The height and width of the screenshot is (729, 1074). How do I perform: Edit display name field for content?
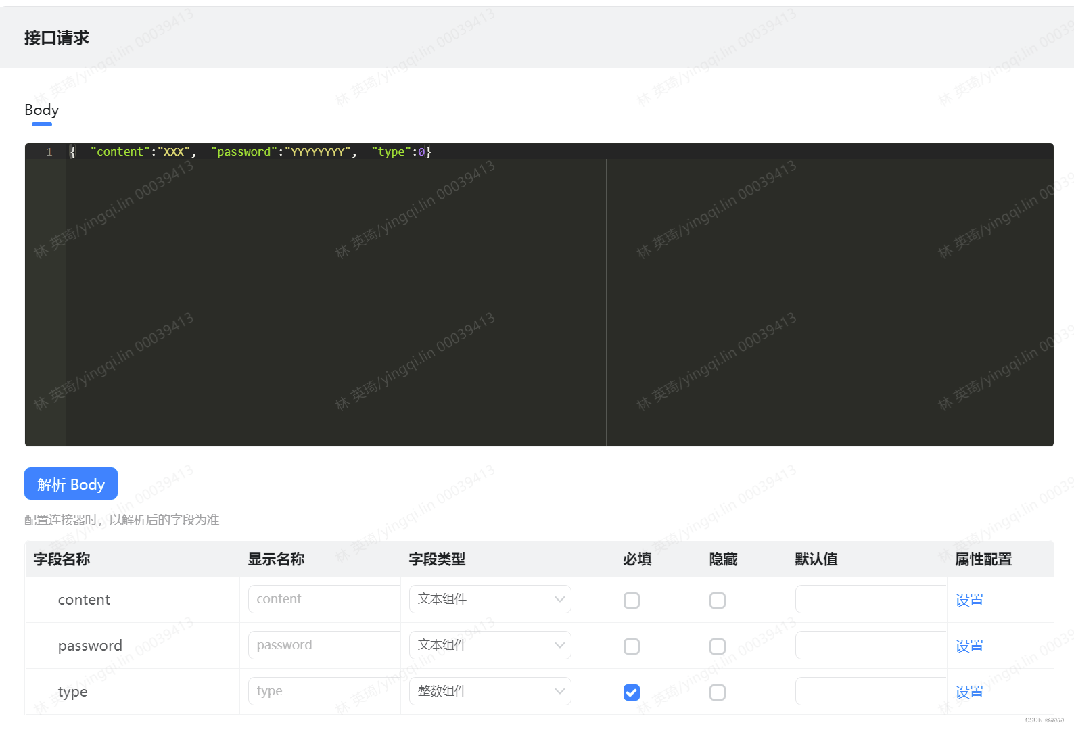click(x=325, y=599)
